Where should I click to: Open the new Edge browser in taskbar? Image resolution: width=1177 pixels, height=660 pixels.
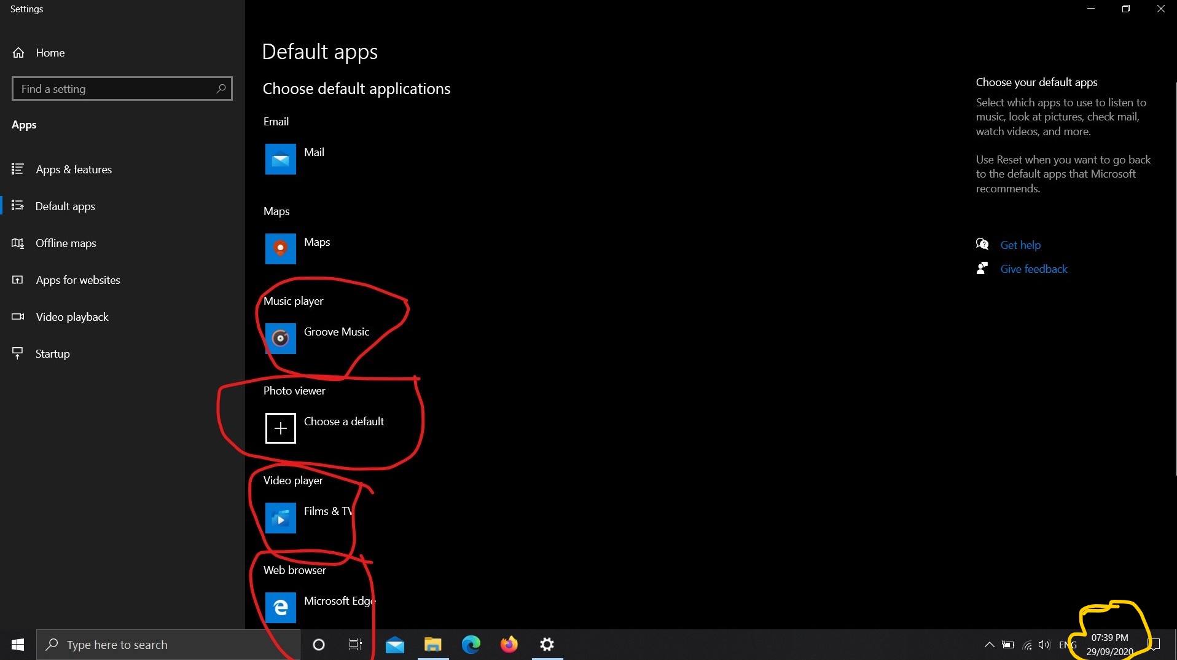(471, 645)
